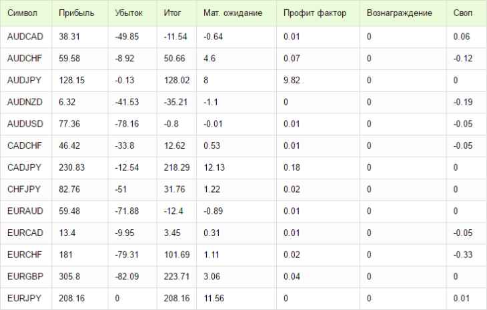The width and height of the screenshot is (487, 310).
Task: Select the EURCHF swap value -0.33
Action: click(463, 255)
